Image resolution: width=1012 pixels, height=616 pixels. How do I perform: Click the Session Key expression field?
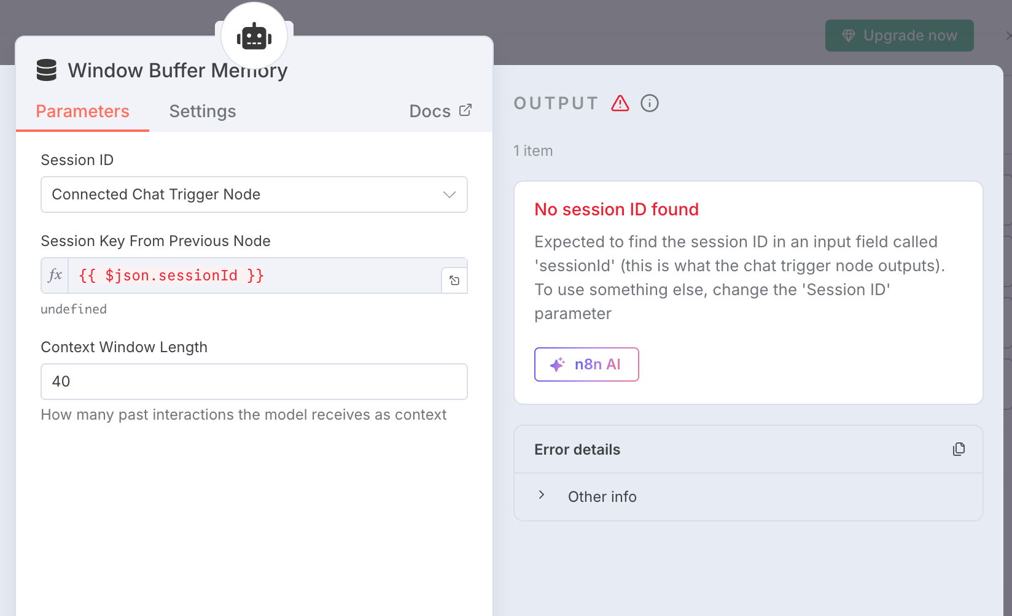[255, 275]
